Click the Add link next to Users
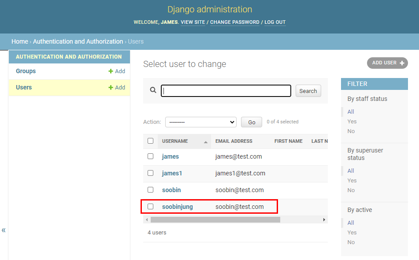This screenshot has height=260, width=419. pos(120,87)
